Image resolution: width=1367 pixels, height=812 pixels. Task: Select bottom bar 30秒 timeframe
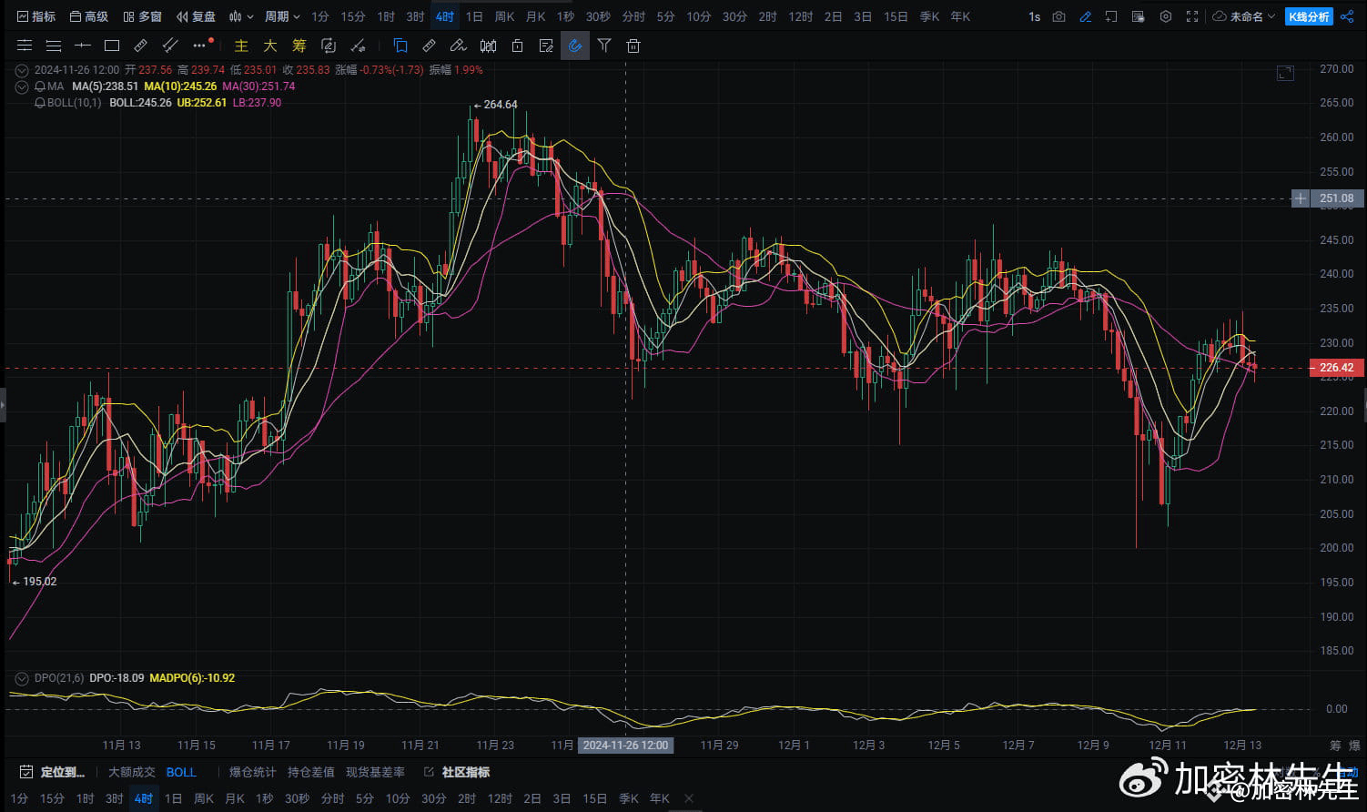[x=297, y=798]
